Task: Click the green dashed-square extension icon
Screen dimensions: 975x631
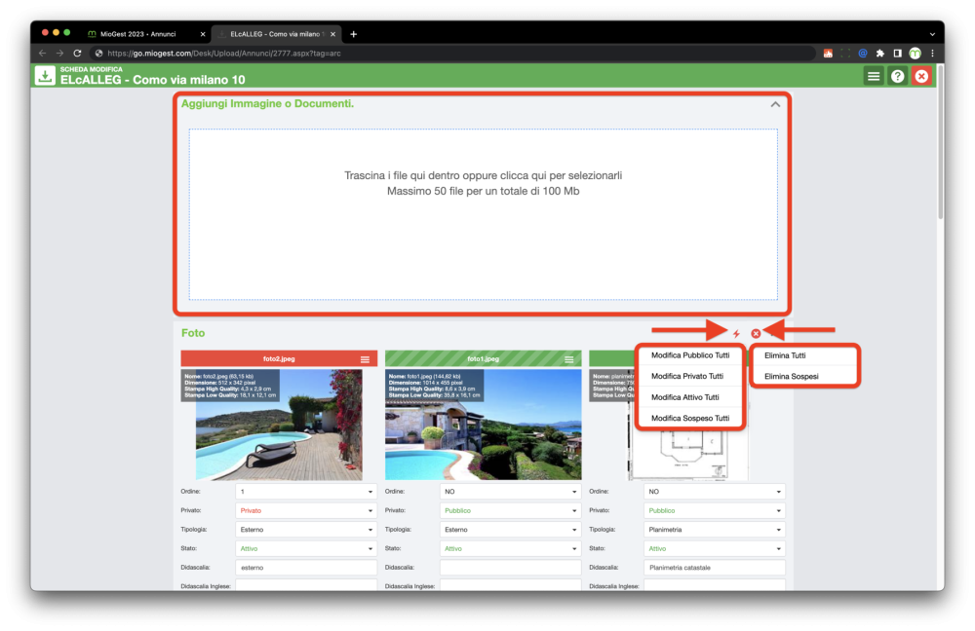Action: (845, 54)
